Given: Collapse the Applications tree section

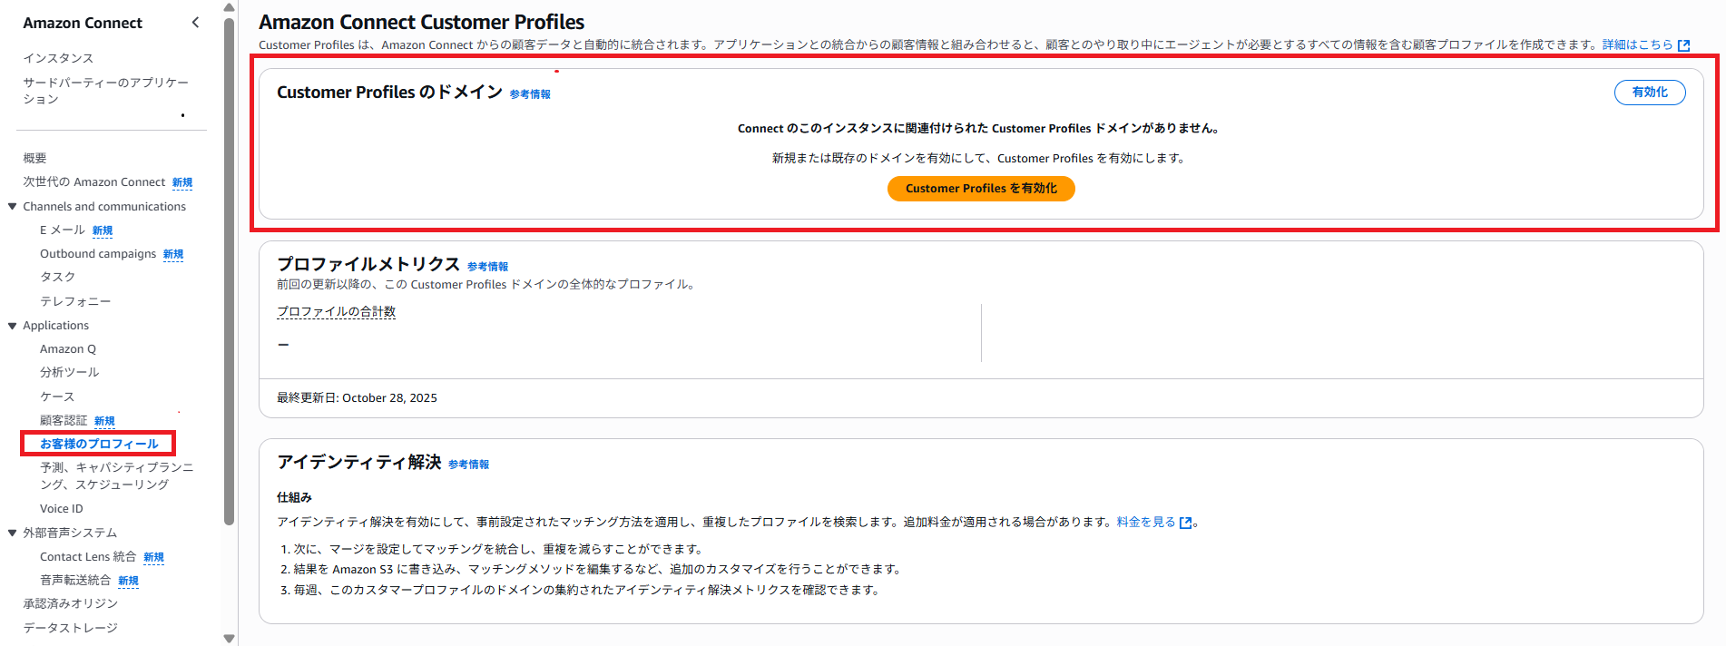Looking at the screenshot, I should tap(13, 326).
